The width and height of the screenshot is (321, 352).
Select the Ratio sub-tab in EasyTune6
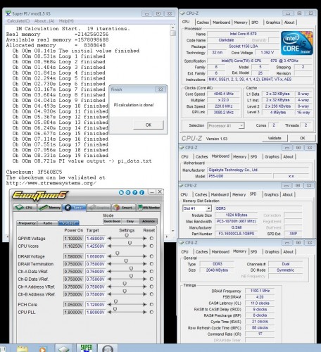(48, 223)
